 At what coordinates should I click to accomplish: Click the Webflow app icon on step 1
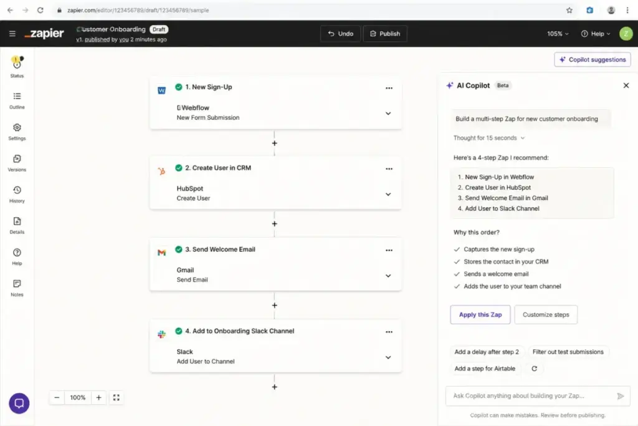point(161,90)
